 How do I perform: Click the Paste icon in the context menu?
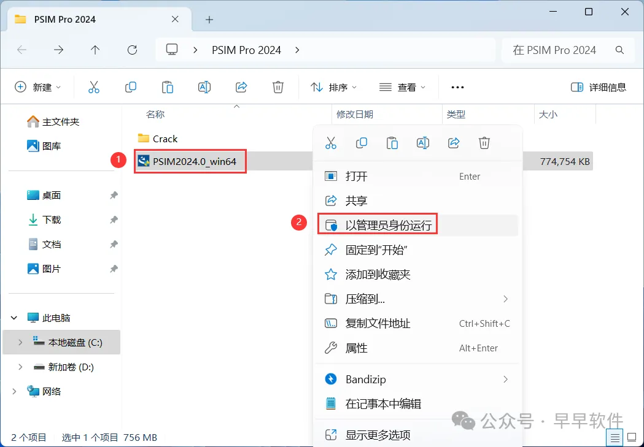[x=392, y=143]
